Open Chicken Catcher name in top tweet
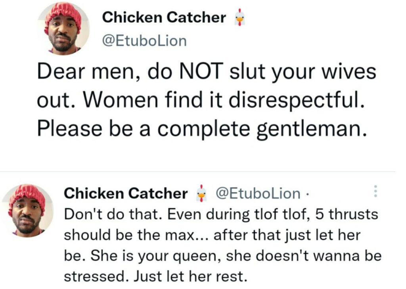 (164, 17)
